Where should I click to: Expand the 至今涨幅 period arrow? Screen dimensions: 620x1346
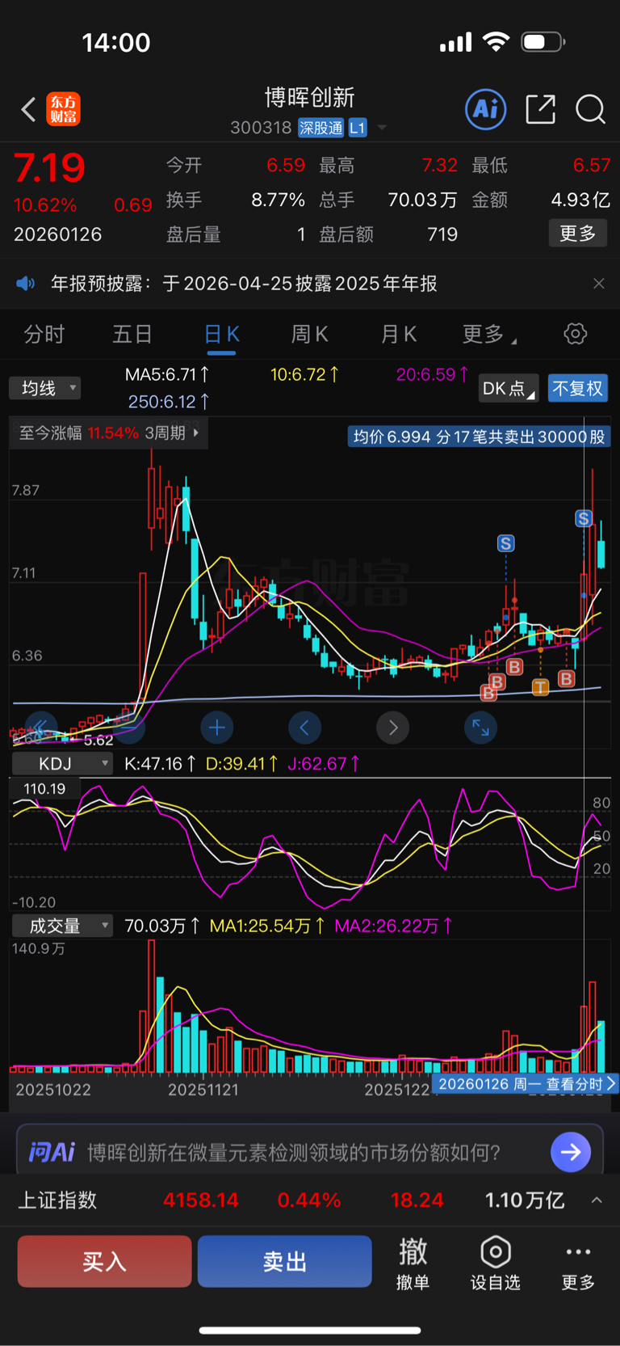coord(195,433)
